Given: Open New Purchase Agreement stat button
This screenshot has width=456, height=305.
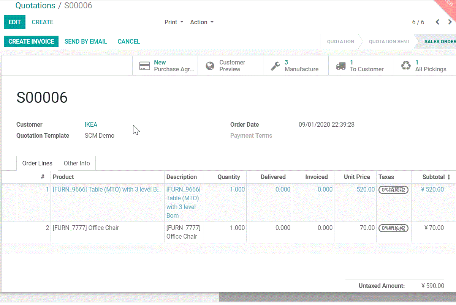Looking at the screenshot, I should pos(165,66).
